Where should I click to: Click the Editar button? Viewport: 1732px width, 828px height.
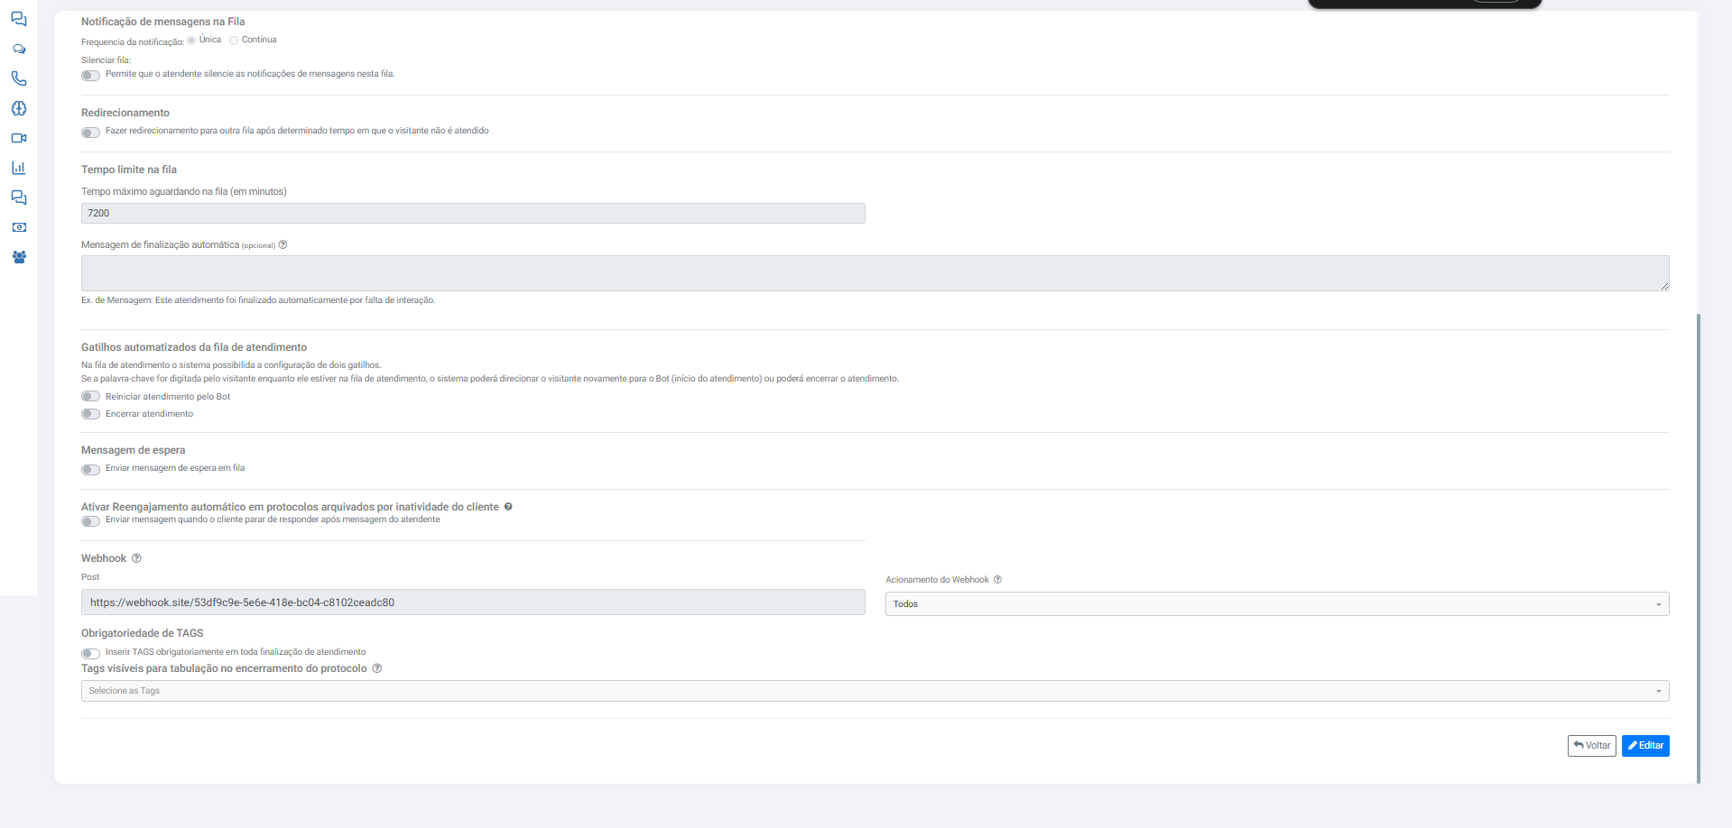pyautogui.click(x=1645, y=746)
